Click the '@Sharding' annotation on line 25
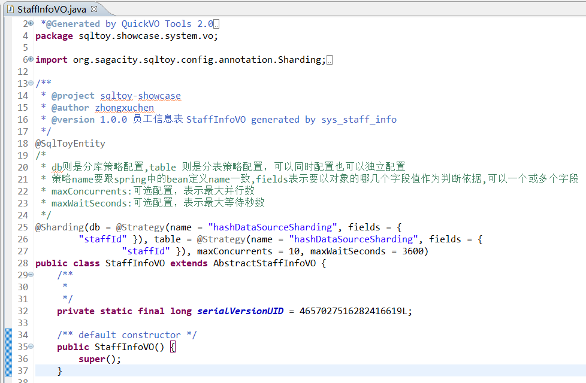 (x=59, y=227)
